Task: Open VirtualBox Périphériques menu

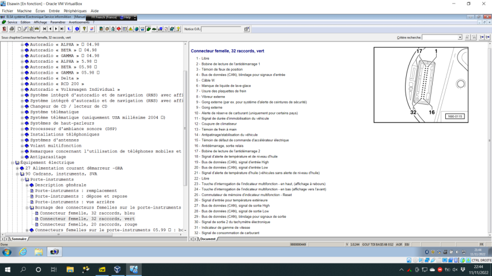Action: point(75,11)
